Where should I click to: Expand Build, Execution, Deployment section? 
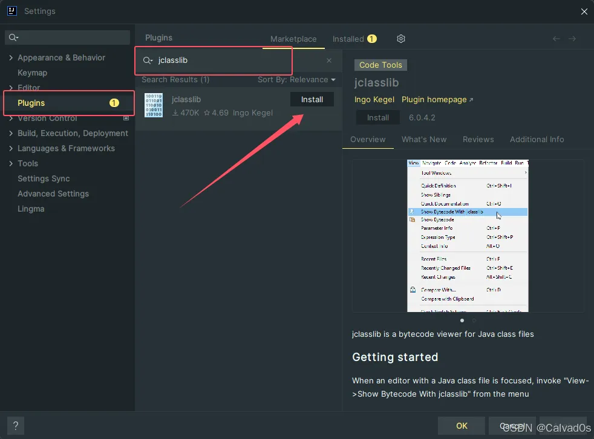coord(11,133)
